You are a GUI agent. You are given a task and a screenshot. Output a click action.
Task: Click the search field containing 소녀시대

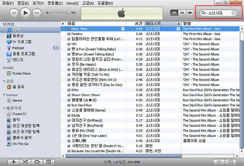[x=218, y=13]
